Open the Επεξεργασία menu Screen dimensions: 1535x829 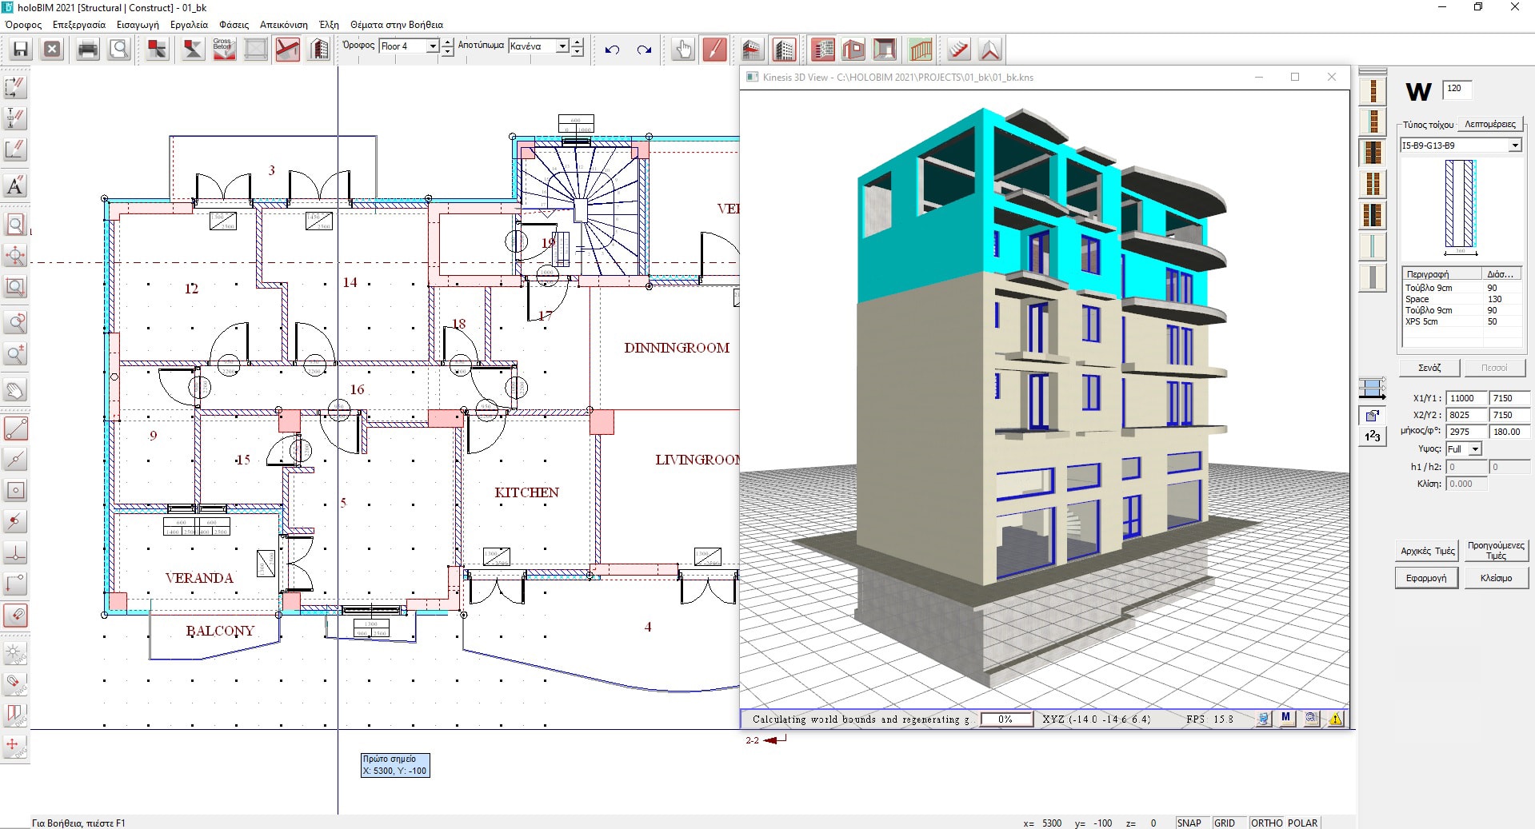click(x=79, y=25)
